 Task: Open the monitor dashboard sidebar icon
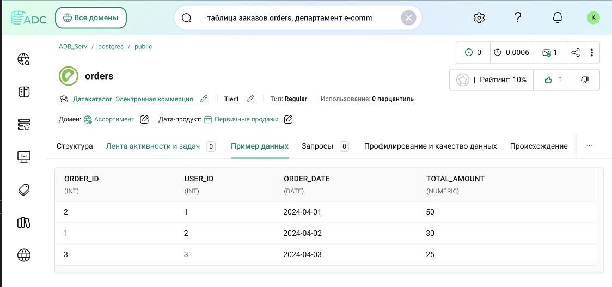pyautogui.click(x=24, y=157)
